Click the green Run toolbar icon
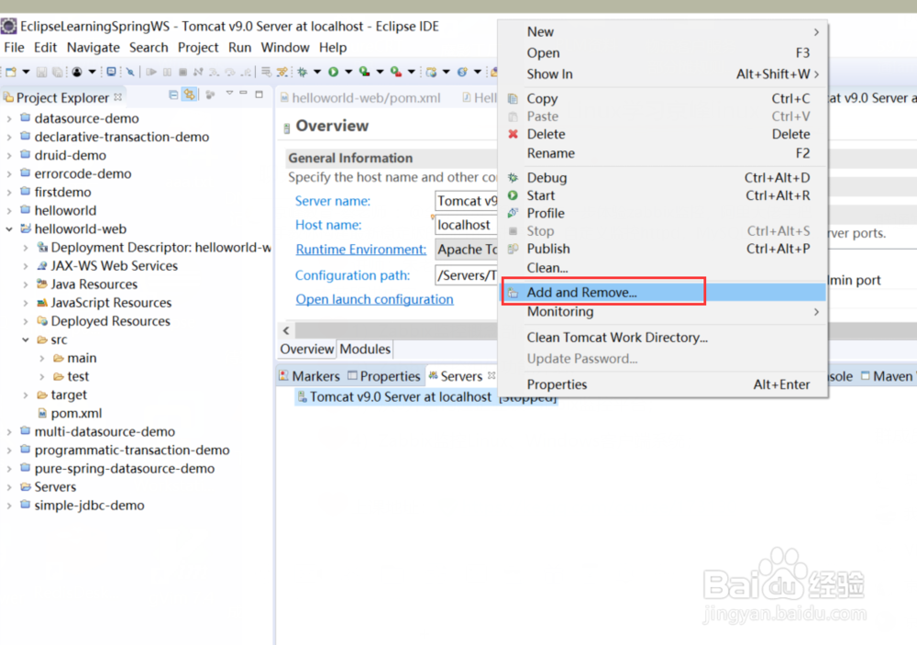The image size is (917, 645). (x=334, y=72)
